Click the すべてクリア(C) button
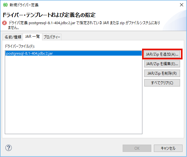The width and height of the screenshot is (187, 157). pos(162,83)
